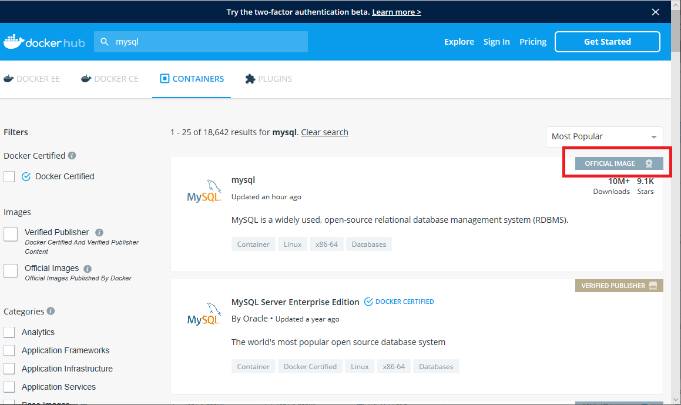This screenshot has height=405, width=681.
Task: Click the 9.1K Stars count
Action: (x=645, y=186)
